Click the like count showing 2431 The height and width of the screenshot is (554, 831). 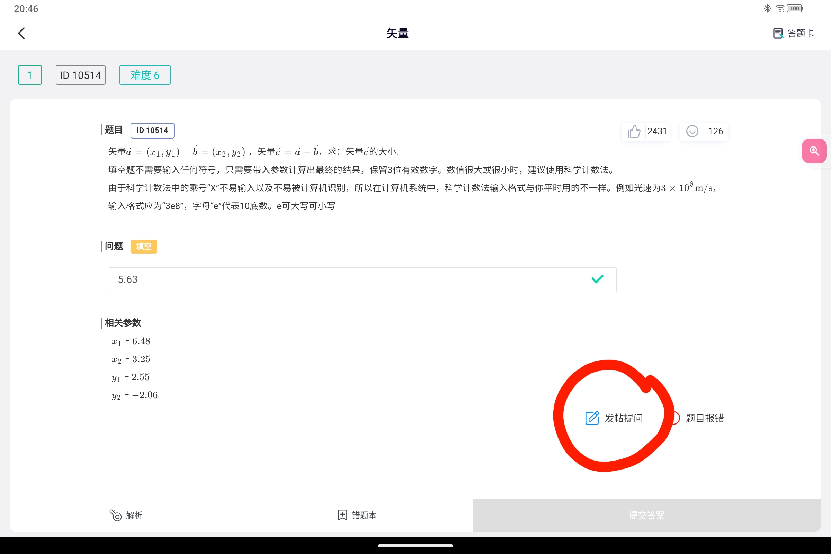(656, 131)
